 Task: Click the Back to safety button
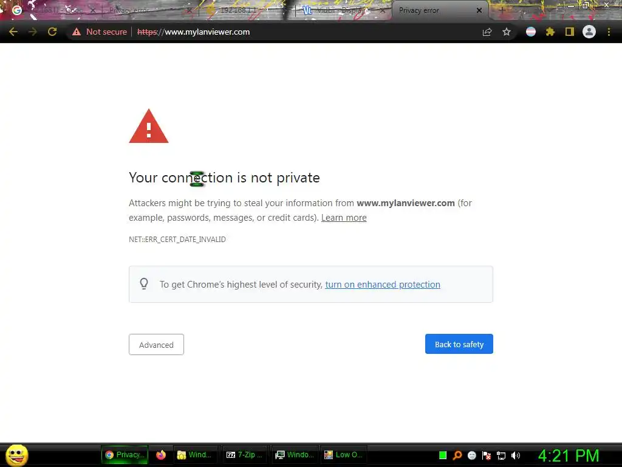click(459, 344)
